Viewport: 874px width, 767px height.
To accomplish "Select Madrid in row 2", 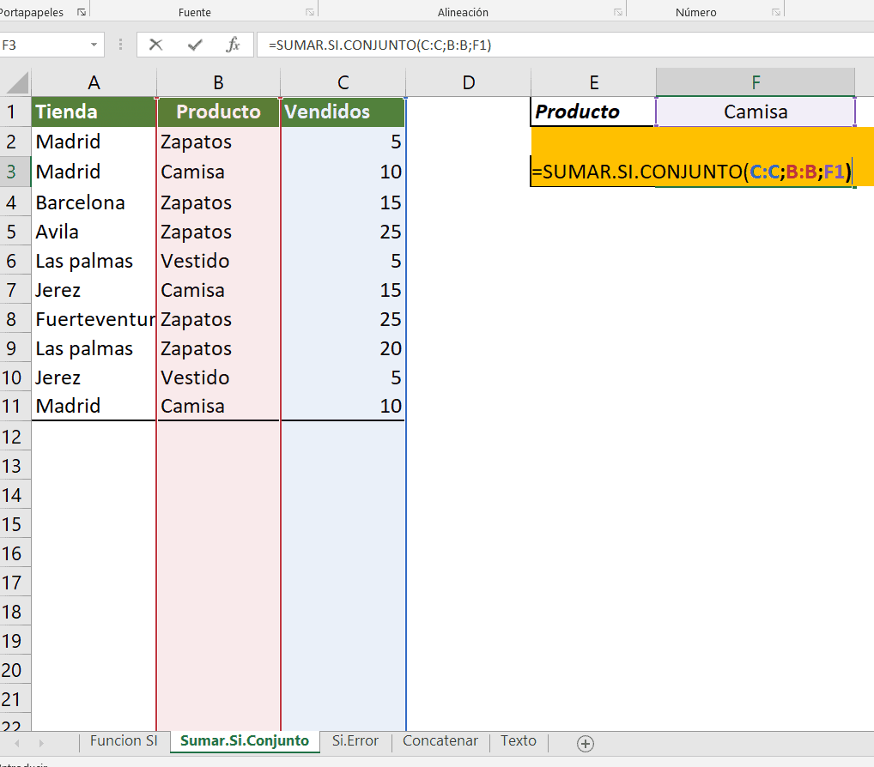I will (x=94, y=142).
